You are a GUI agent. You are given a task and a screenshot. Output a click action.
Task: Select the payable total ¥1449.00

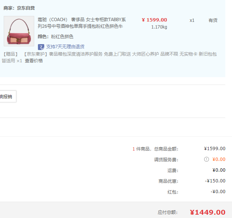coord(207,212)
